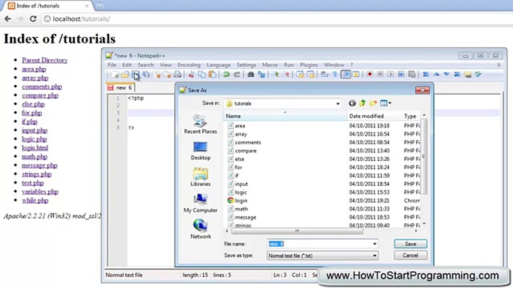Open the variables.php link in browser
The width and height of the screenshot is (513, 288).
pos(40,192)
